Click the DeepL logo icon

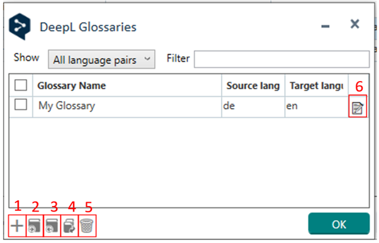(20, 26)
